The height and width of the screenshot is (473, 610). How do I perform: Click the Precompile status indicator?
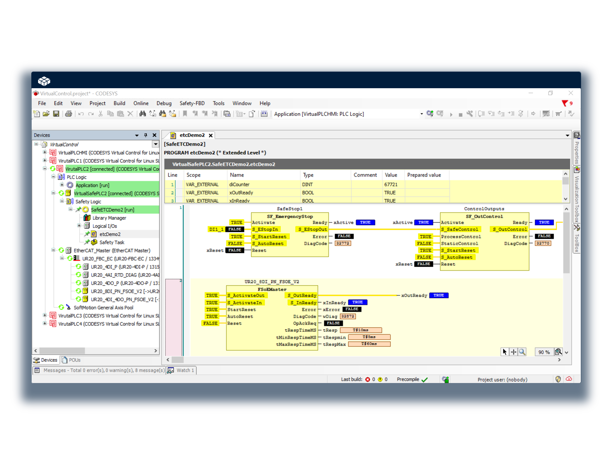(x=412, y=379)
